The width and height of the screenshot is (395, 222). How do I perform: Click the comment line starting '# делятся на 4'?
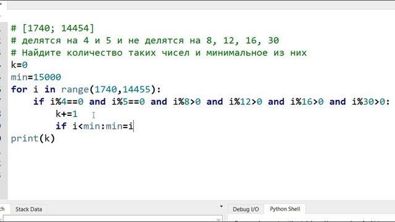coord(145,40)
